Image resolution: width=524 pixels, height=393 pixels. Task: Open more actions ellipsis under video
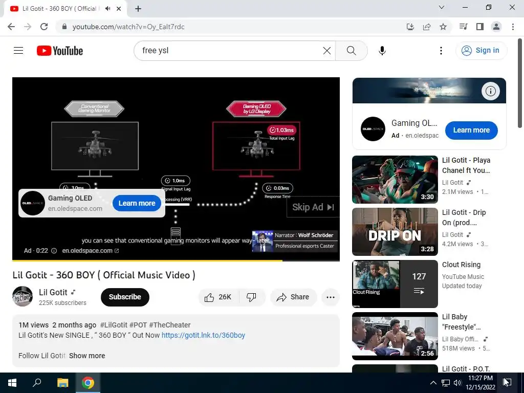coord(330,297)
